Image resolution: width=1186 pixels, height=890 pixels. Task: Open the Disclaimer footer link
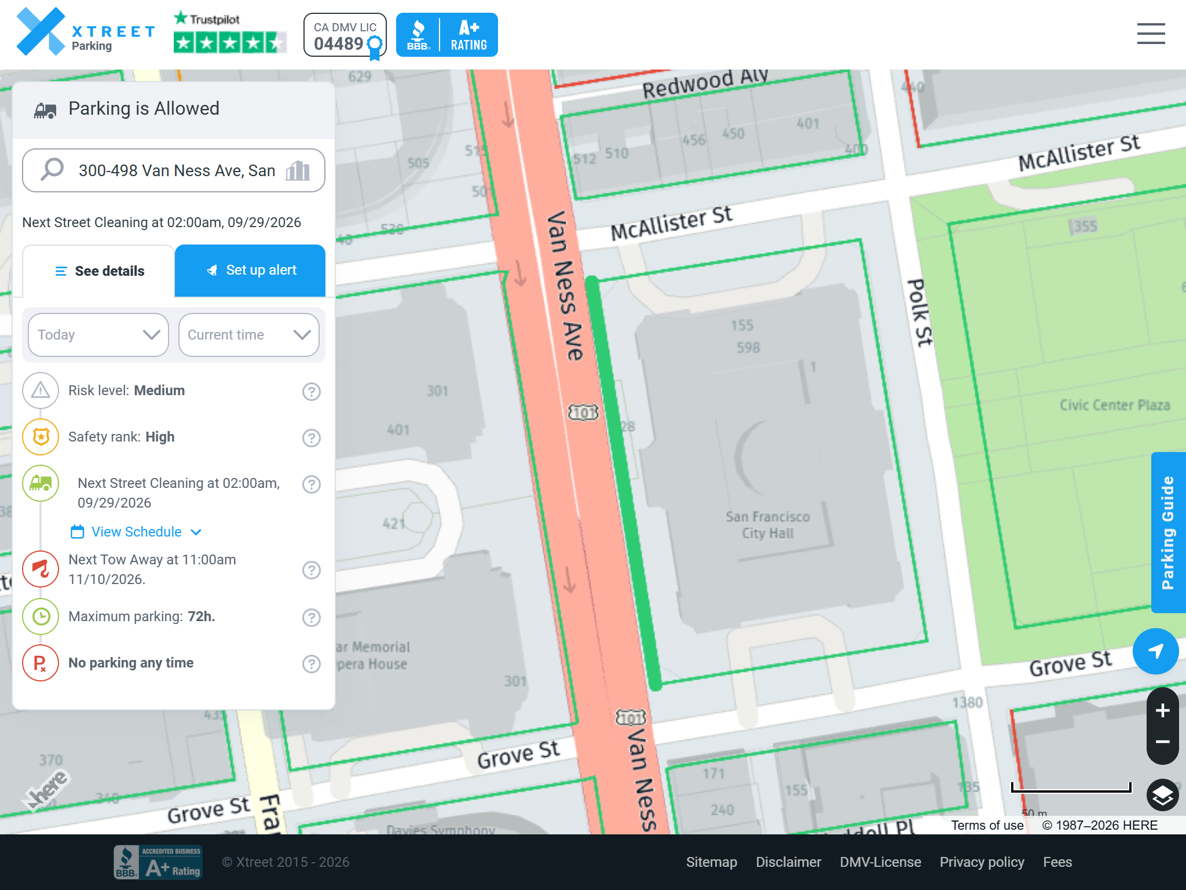coord(789,862)
